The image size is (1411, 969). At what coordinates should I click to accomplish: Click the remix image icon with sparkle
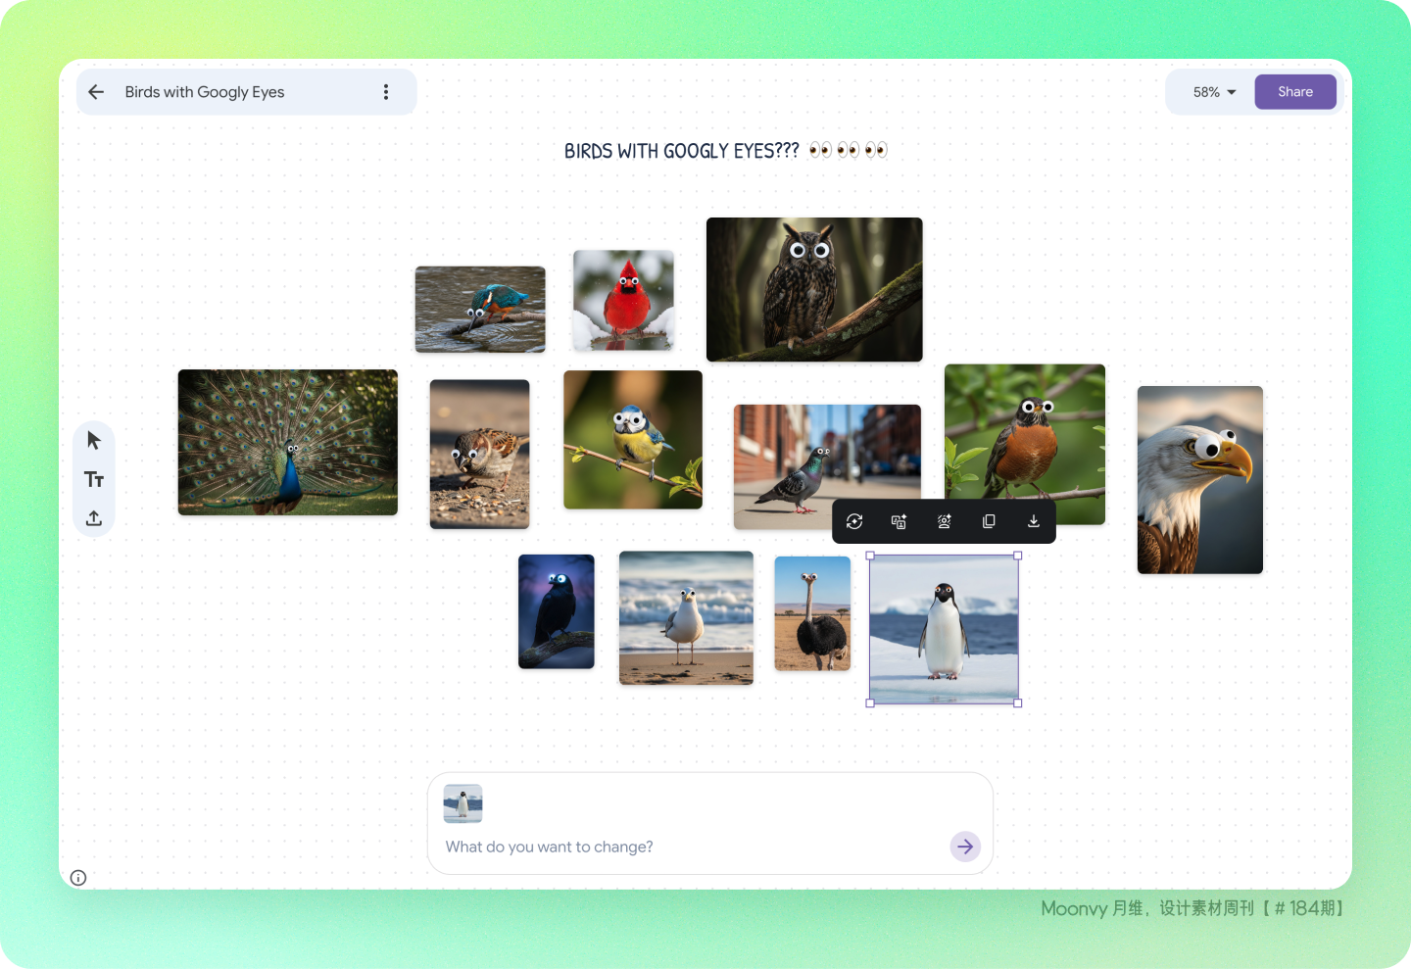pos(899,521)
